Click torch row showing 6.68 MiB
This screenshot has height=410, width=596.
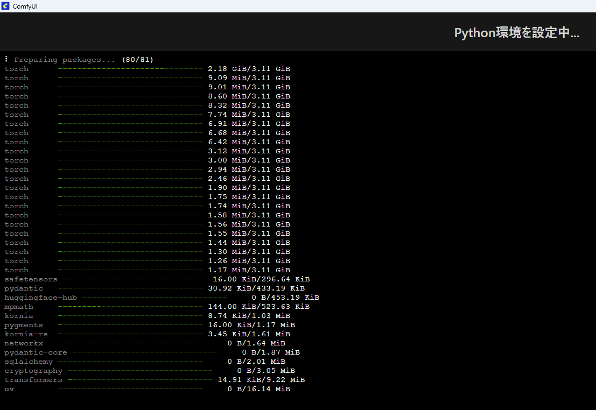[x=147, y=132]
